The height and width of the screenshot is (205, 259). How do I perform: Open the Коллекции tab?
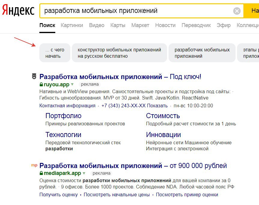[248, 25]
